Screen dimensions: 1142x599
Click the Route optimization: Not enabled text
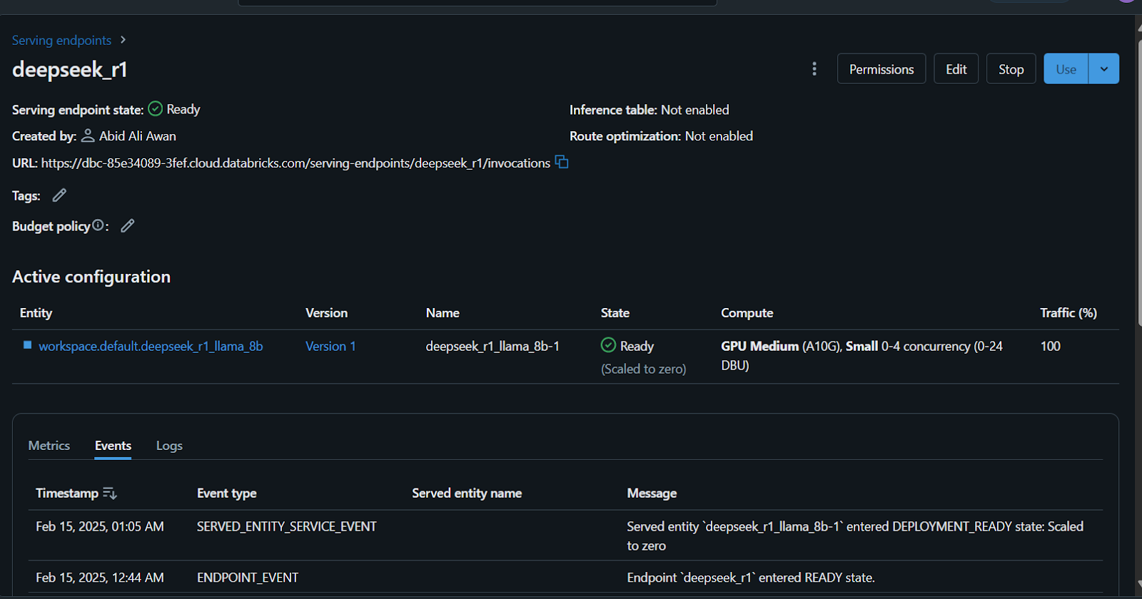tap(661, 136)
